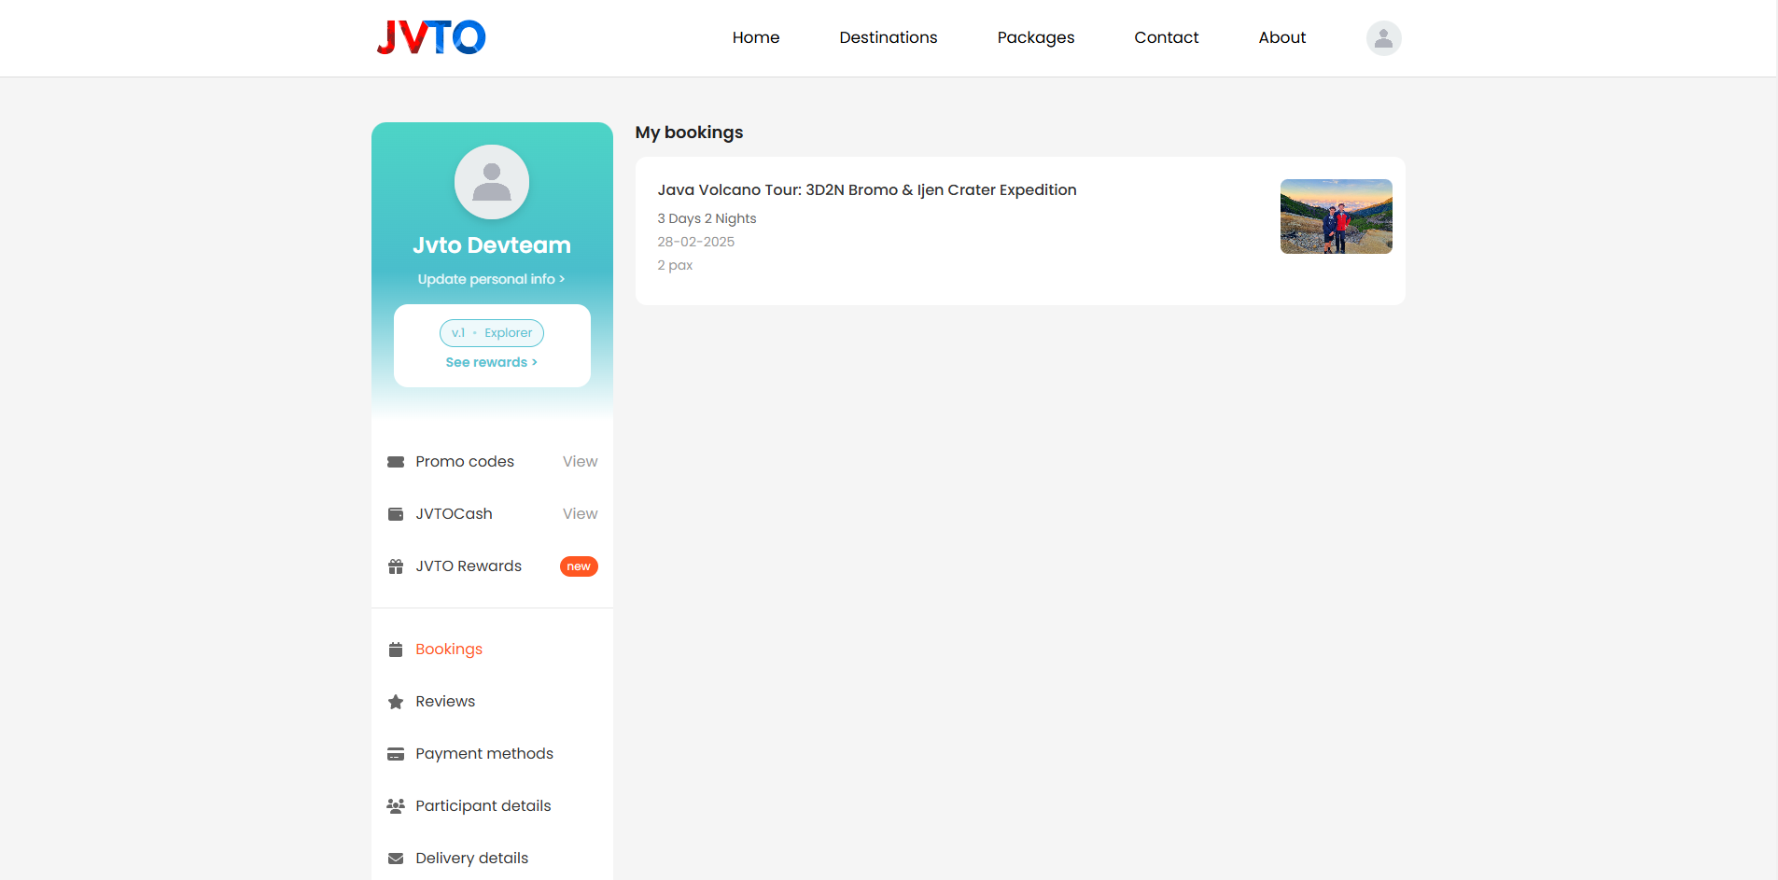This screenshot has width=1778, height=880.
Task: Expand See rewards link
Action: click(491, 362)
